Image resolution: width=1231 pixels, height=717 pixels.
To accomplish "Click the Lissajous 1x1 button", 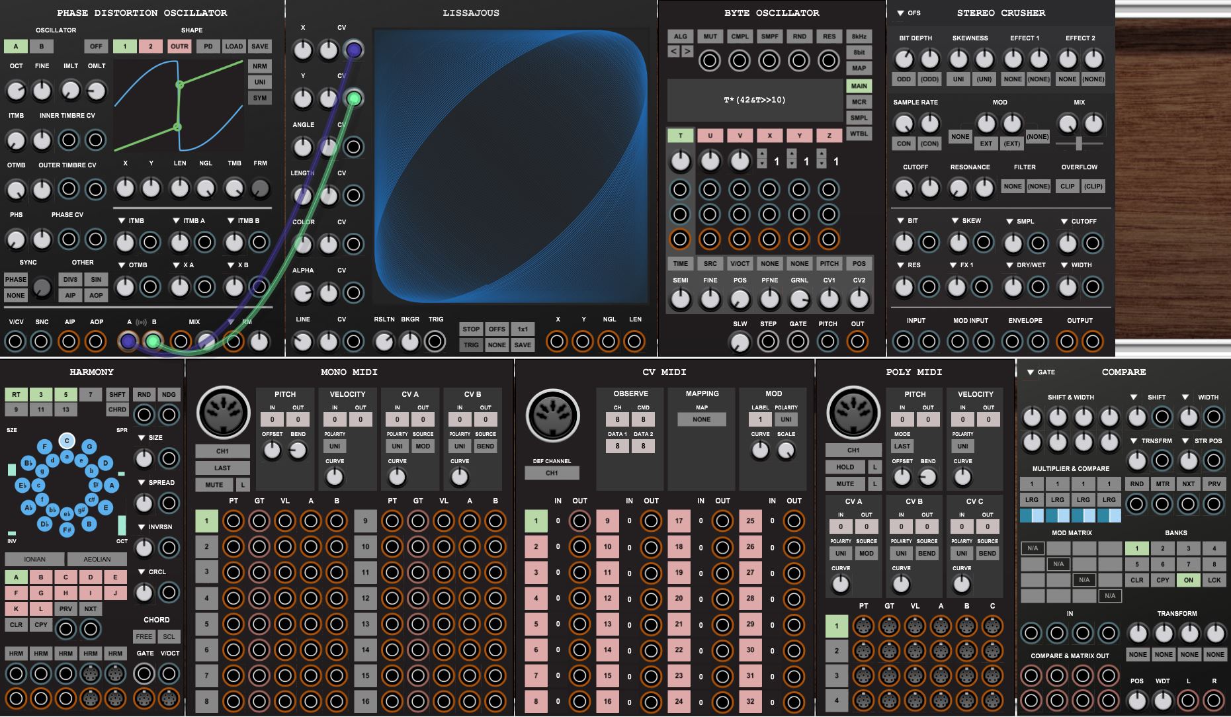I will [x=523, y=329].
